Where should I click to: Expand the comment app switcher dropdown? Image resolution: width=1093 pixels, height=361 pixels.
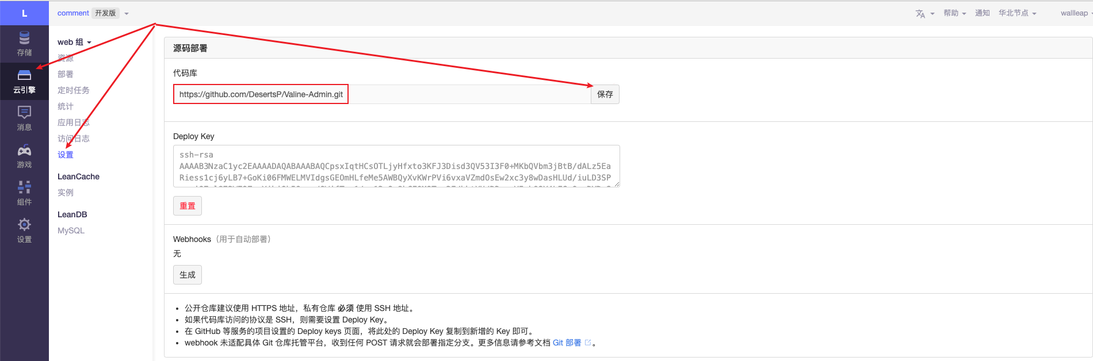(127, 13)
